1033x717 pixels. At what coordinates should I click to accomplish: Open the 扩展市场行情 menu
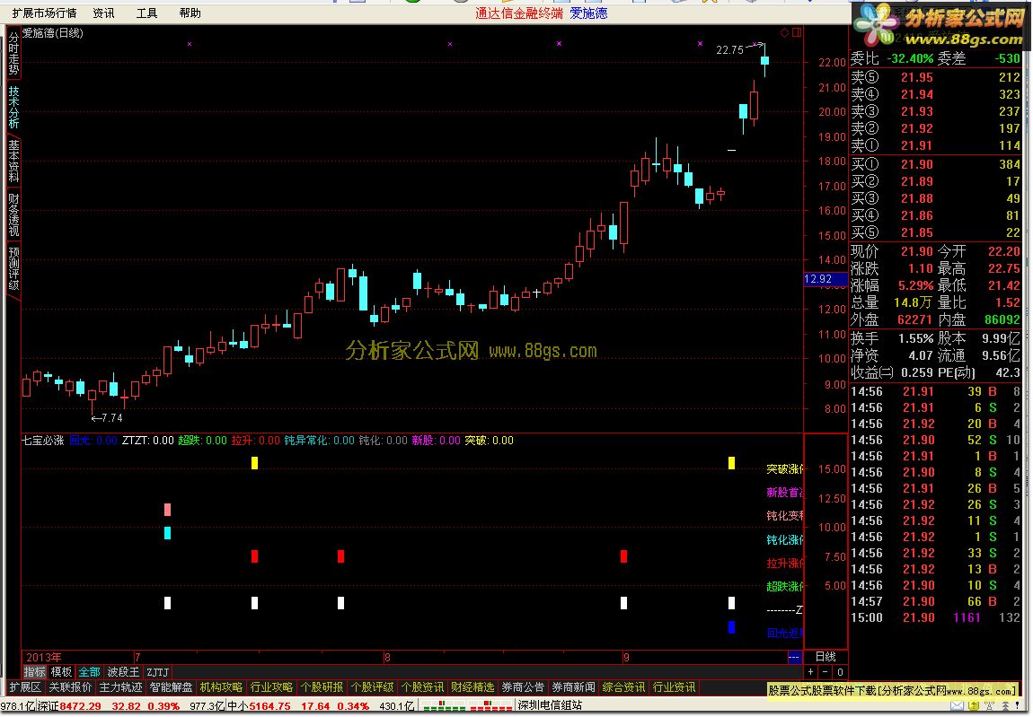(44, 13)
